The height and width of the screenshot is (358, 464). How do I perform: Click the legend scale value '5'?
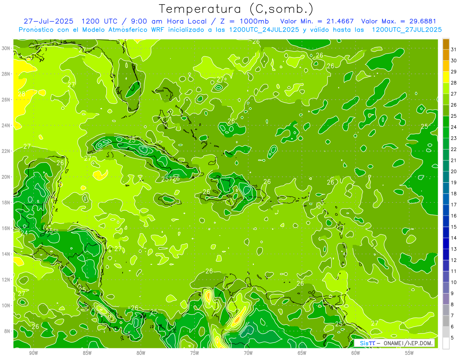click(453, 338)
